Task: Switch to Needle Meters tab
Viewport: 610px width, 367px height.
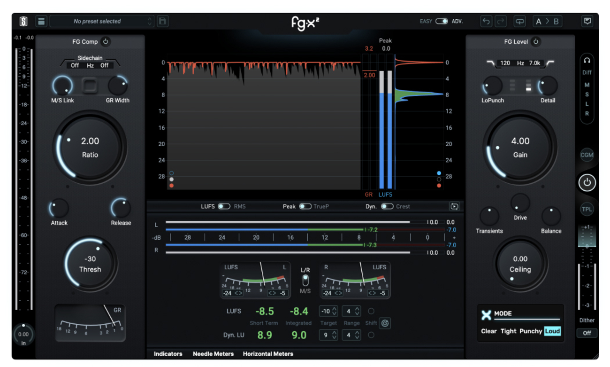Action: 213,354
